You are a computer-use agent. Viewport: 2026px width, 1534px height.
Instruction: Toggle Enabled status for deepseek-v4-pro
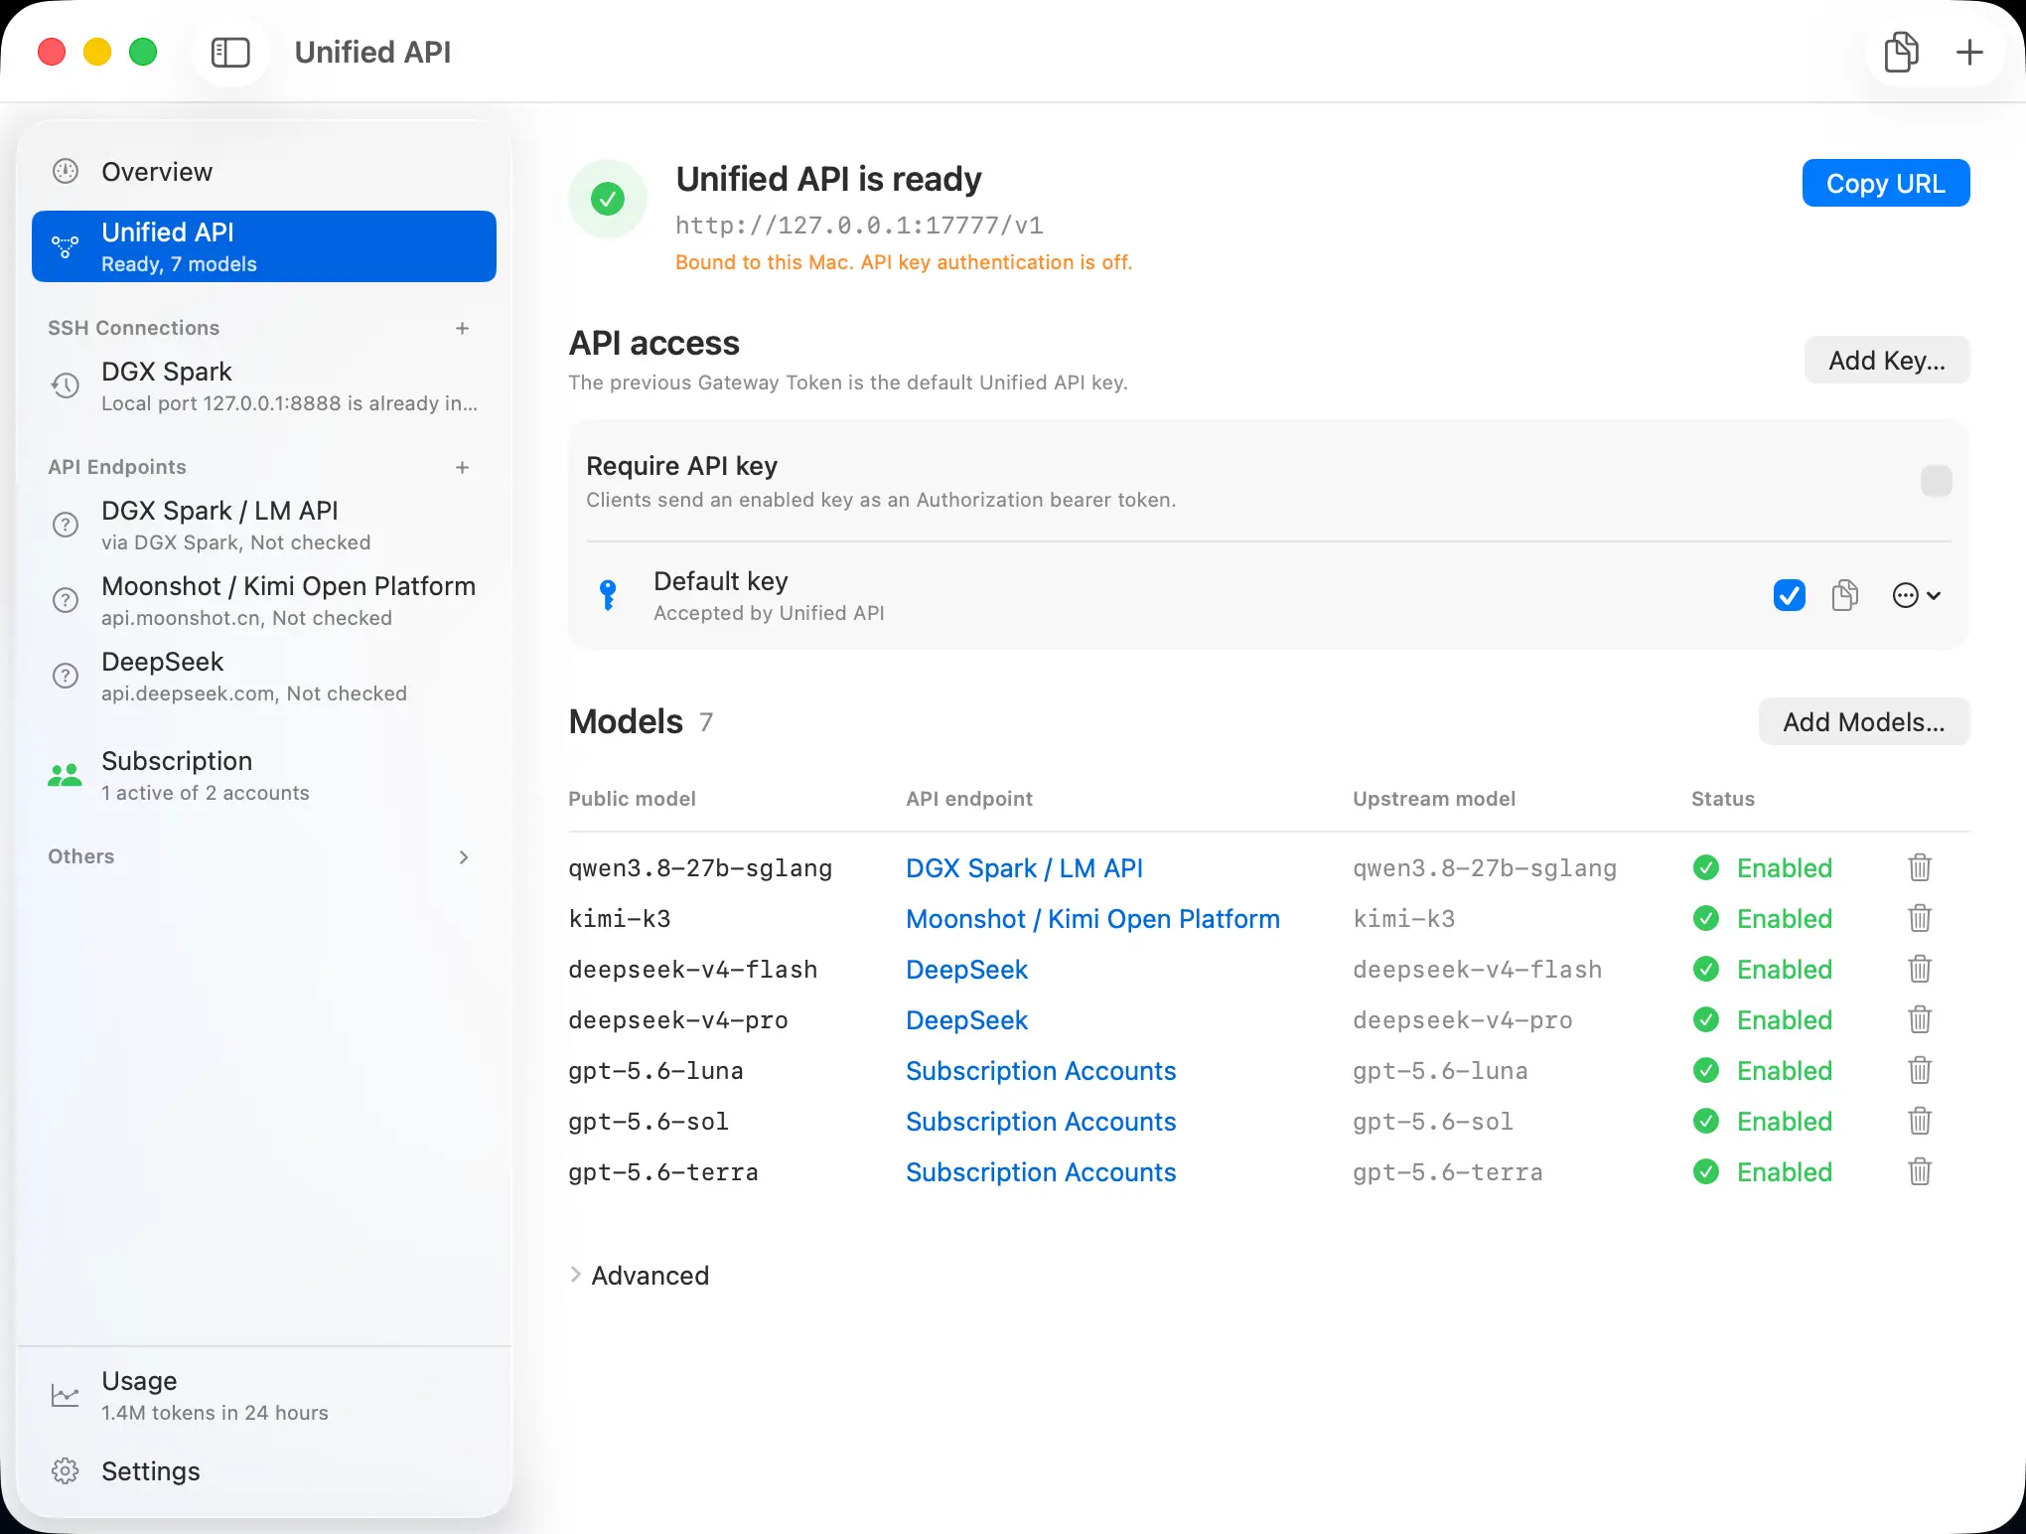click(x=1763, y=1019)
